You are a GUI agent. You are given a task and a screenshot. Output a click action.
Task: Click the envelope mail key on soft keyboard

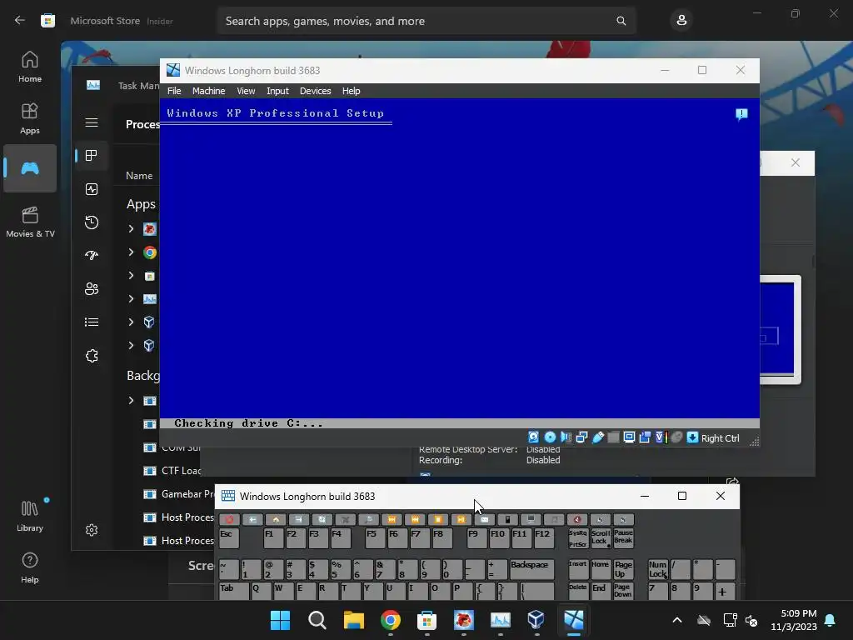(x=485, y=520)
